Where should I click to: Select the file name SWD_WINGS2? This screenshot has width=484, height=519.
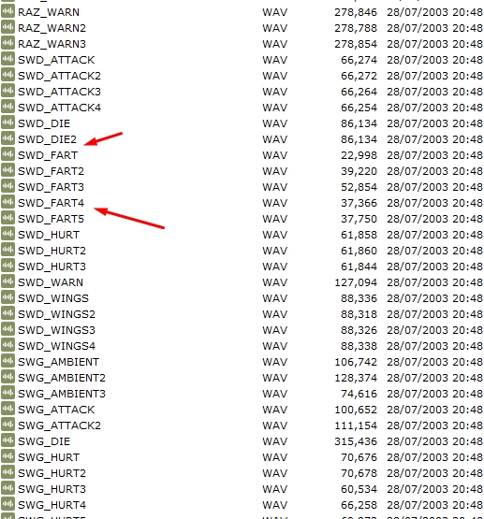click(x=57, y=314)
